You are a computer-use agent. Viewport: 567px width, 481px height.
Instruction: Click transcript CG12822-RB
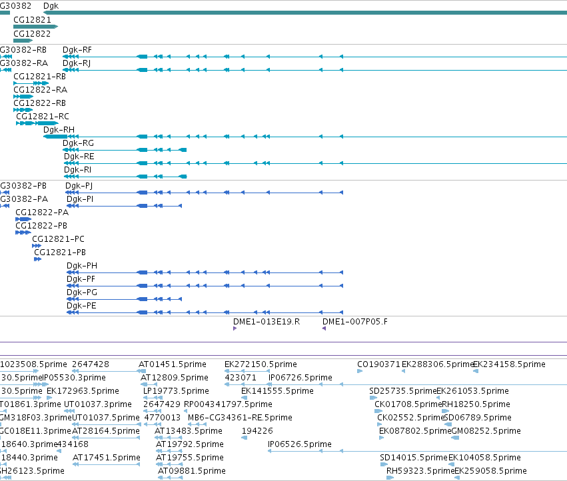40,103
